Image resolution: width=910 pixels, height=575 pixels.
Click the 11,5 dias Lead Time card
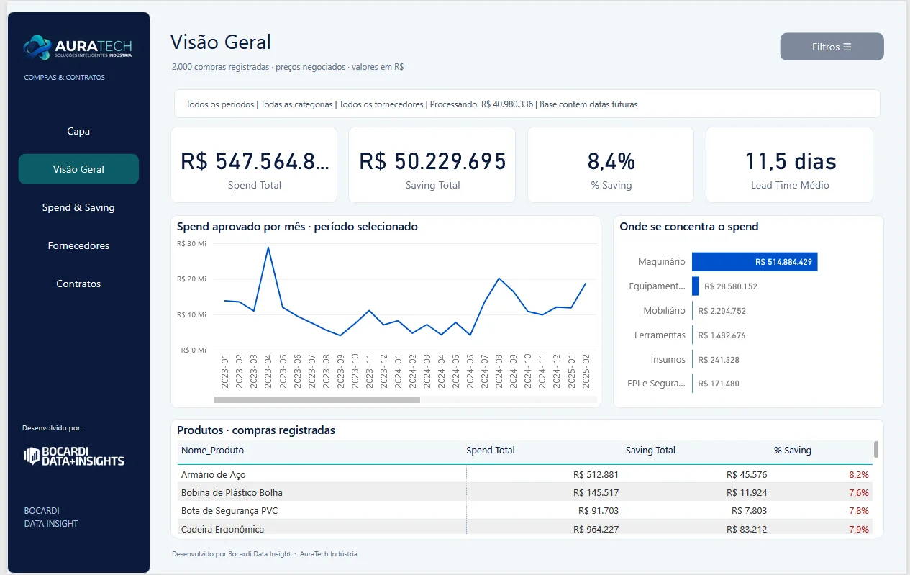pyautogui.click(x=789, y=165)
